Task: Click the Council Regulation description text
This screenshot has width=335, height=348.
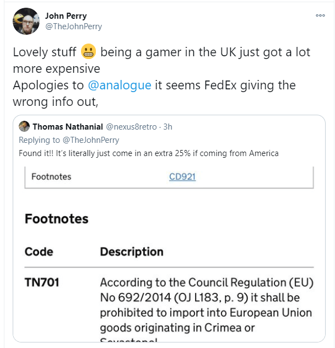Action: click(207, 305)
